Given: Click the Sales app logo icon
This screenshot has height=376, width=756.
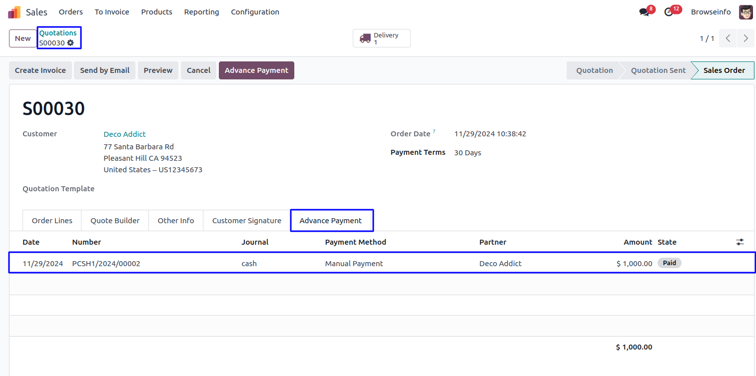Looking at the screenshot, I should click(x=14, y=12).
